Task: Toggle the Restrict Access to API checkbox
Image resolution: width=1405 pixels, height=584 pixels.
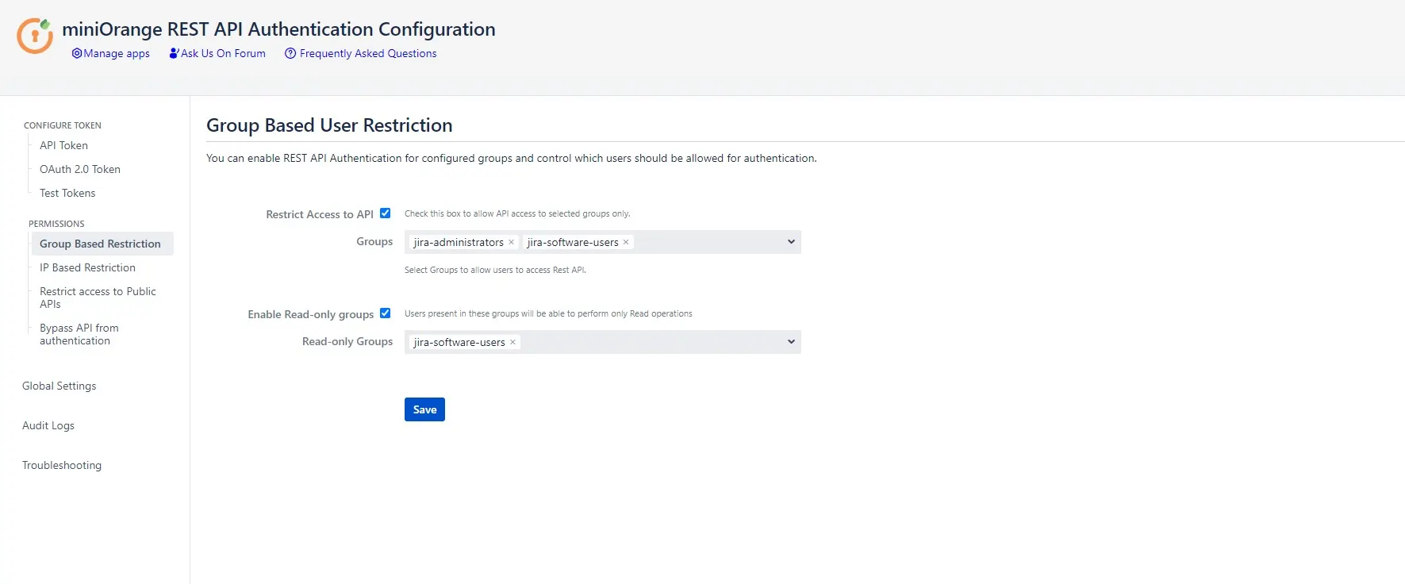Action: [386, 213]
